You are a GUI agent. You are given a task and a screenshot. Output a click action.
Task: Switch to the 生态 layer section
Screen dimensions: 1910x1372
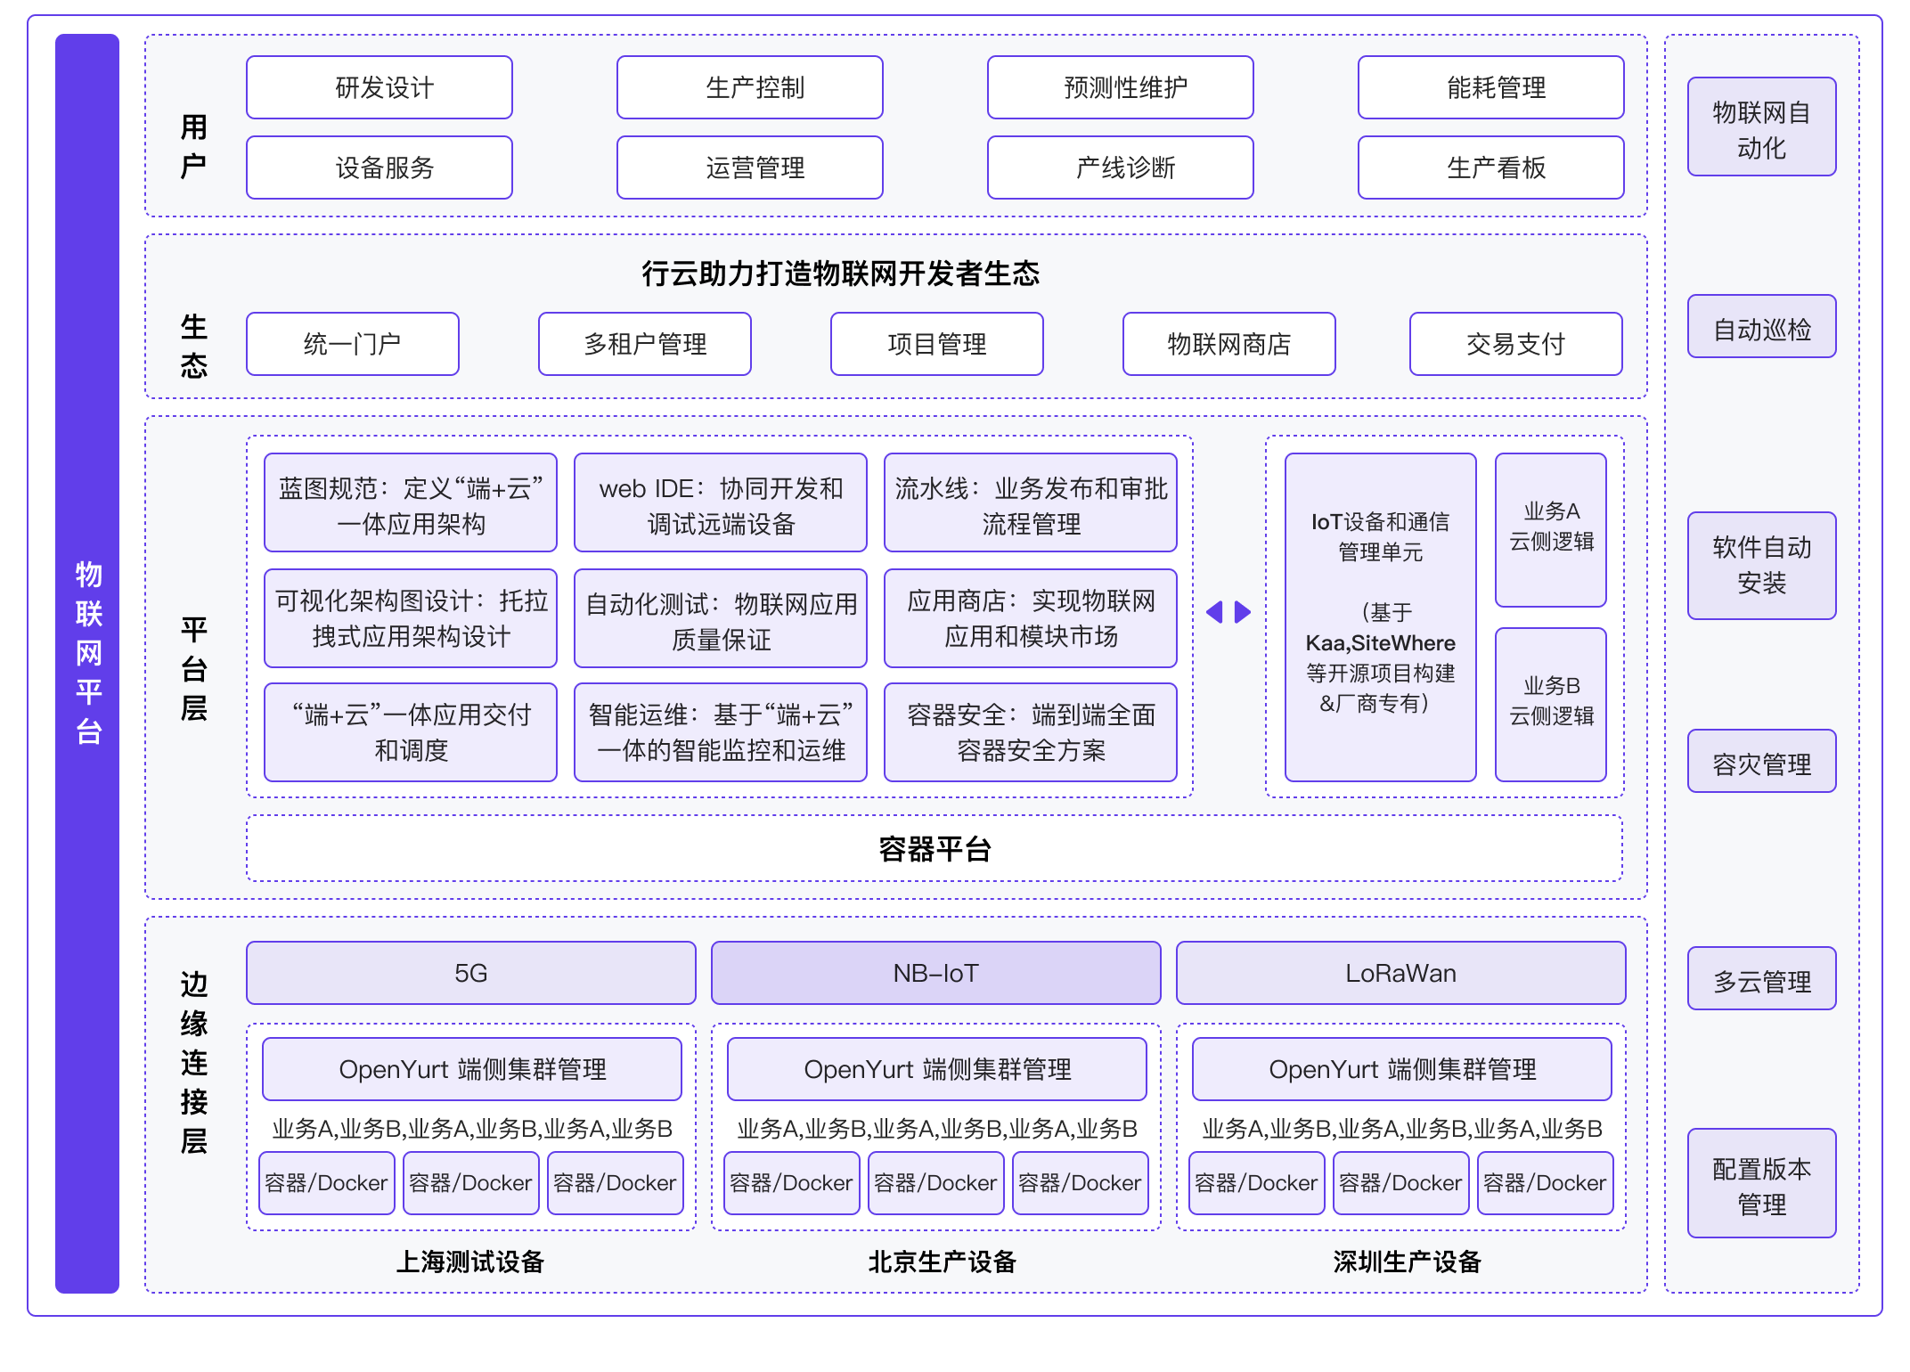tap(195, 344)
